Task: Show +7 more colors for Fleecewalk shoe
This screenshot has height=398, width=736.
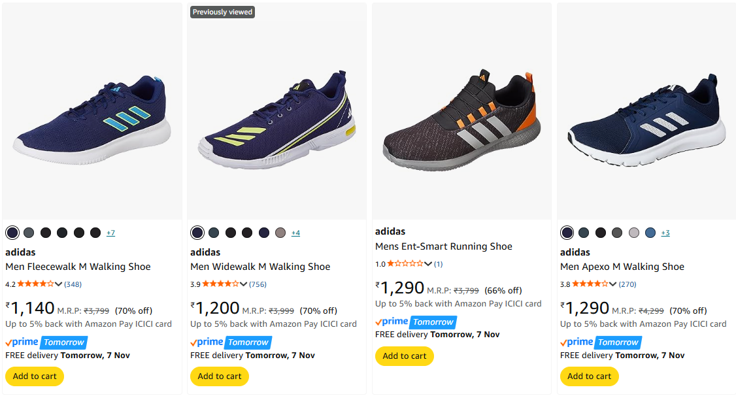Action: (110, 233)
